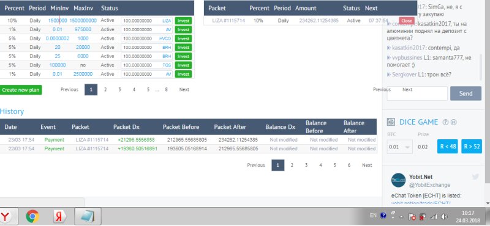Show hidden tray icons arrow
Image resolution: width=490 pixels, height=226 pixels.
point(401,216)
